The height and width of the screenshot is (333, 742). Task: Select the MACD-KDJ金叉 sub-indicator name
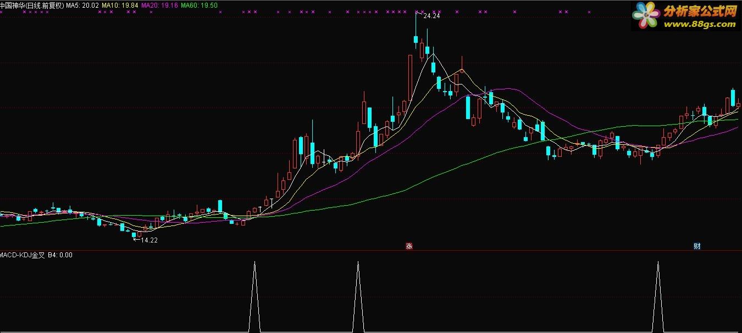click(23, 255)
